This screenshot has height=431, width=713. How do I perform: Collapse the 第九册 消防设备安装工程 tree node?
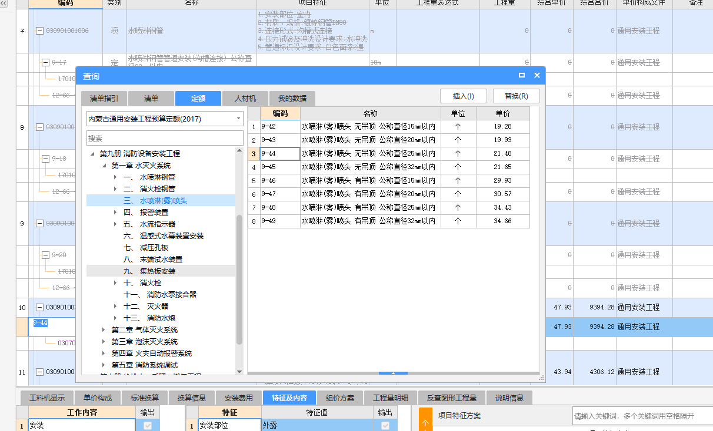92,154
